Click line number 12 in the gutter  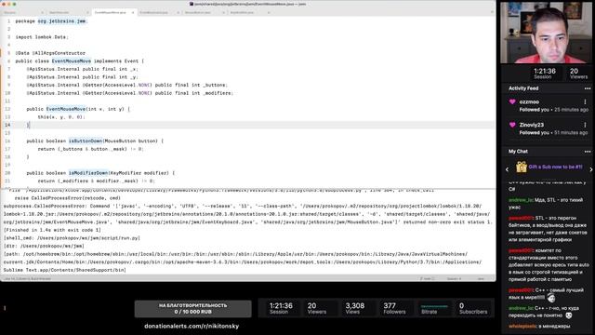pos(7,109)
